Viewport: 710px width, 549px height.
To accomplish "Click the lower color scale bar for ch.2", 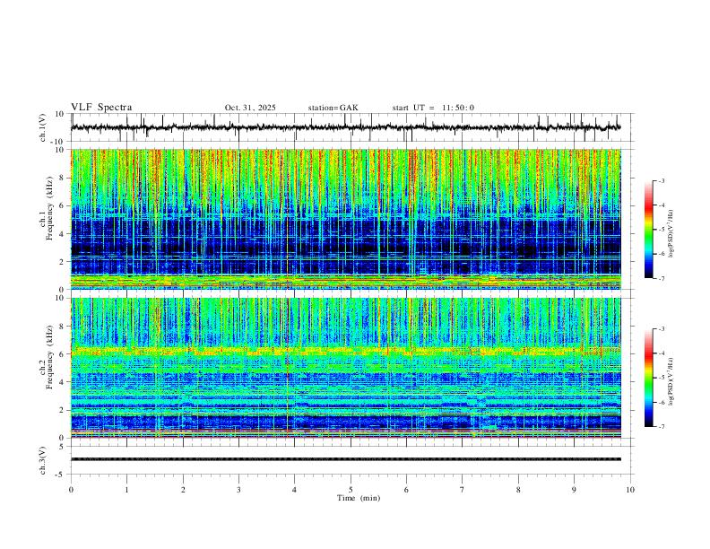I will (649, 378).
